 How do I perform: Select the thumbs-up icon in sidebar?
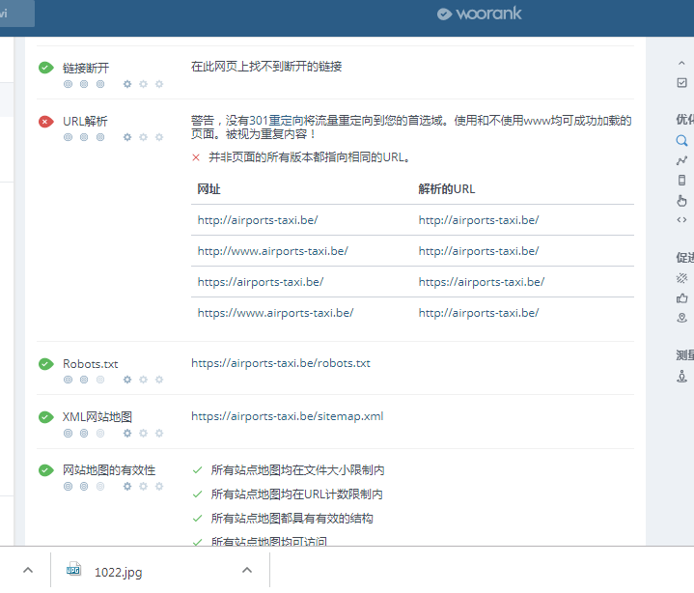click(681, 298)
